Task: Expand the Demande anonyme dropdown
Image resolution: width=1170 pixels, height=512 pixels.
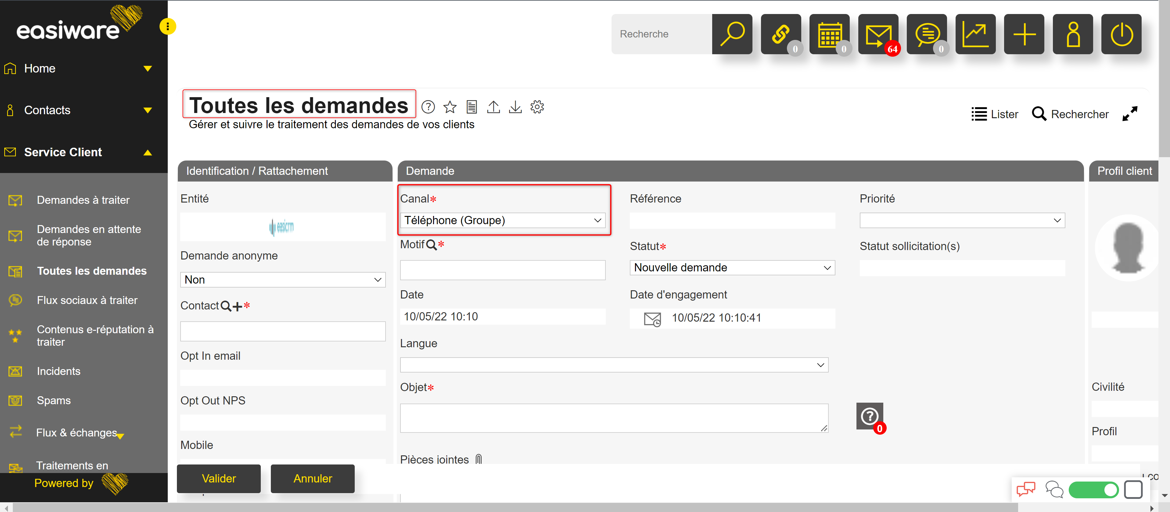Action: coord(282,280)
